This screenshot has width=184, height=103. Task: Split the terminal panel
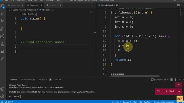(171, 80)
